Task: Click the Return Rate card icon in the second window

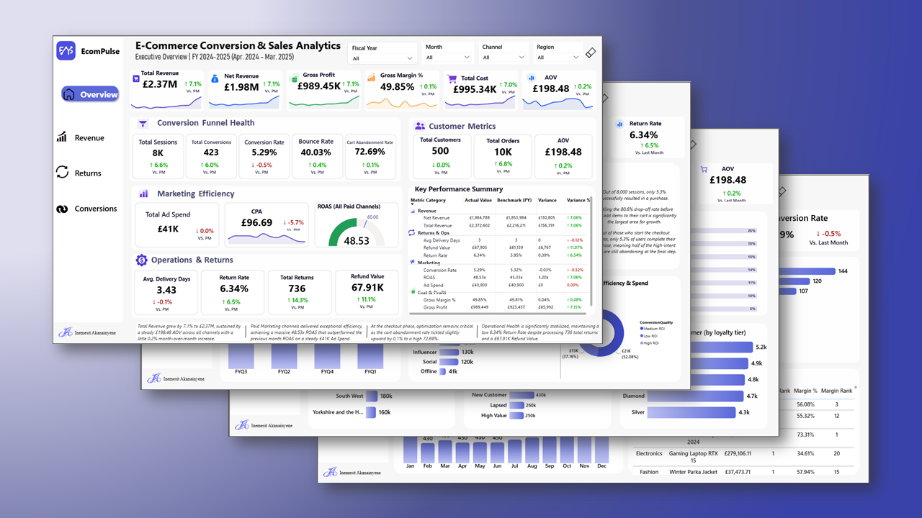Action: click(619, 124)
